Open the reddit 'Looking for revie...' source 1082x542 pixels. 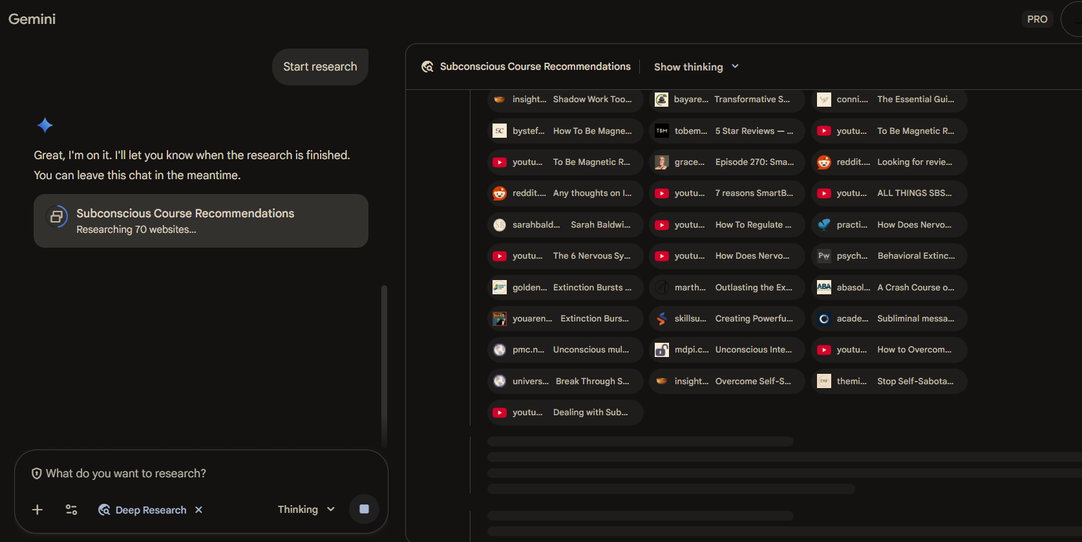889,162
